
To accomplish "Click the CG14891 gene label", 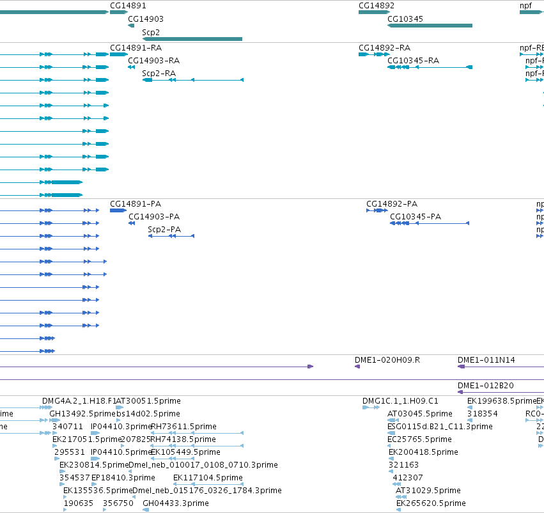I will pyautogui.click(x=128, y=6).
